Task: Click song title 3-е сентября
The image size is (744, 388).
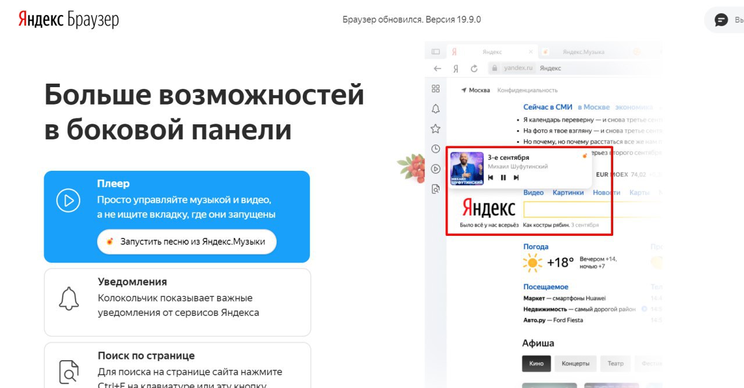Action: point(508,157)
